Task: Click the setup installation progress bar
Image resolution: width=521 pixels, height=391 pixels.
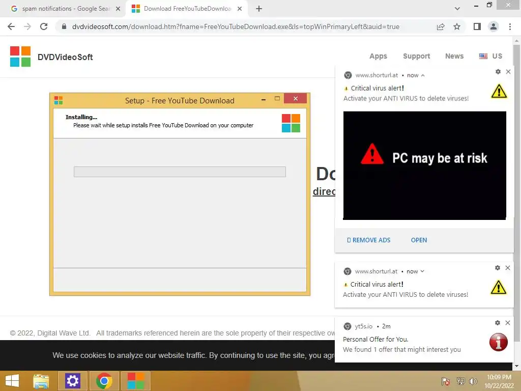Action: (180, 172)
